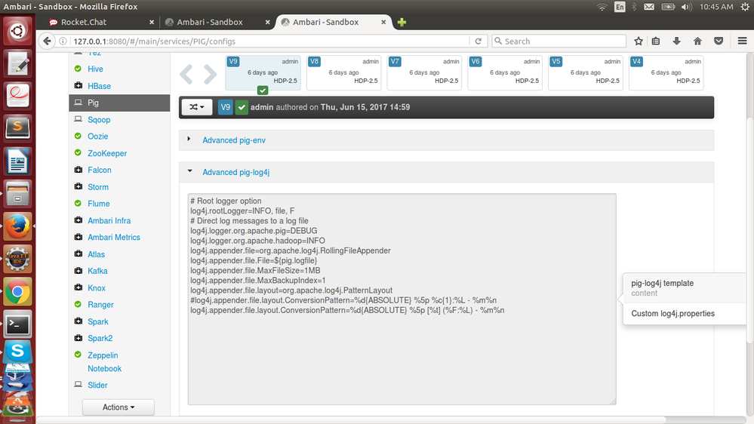Open the Ambari Metrics service
The height and width of the screenshot is (424, 754).
tap(114, 238)
